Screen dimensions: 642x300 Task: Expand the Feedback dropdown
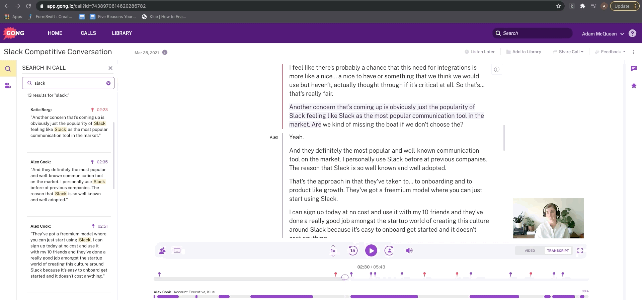(x=610, y=52)
